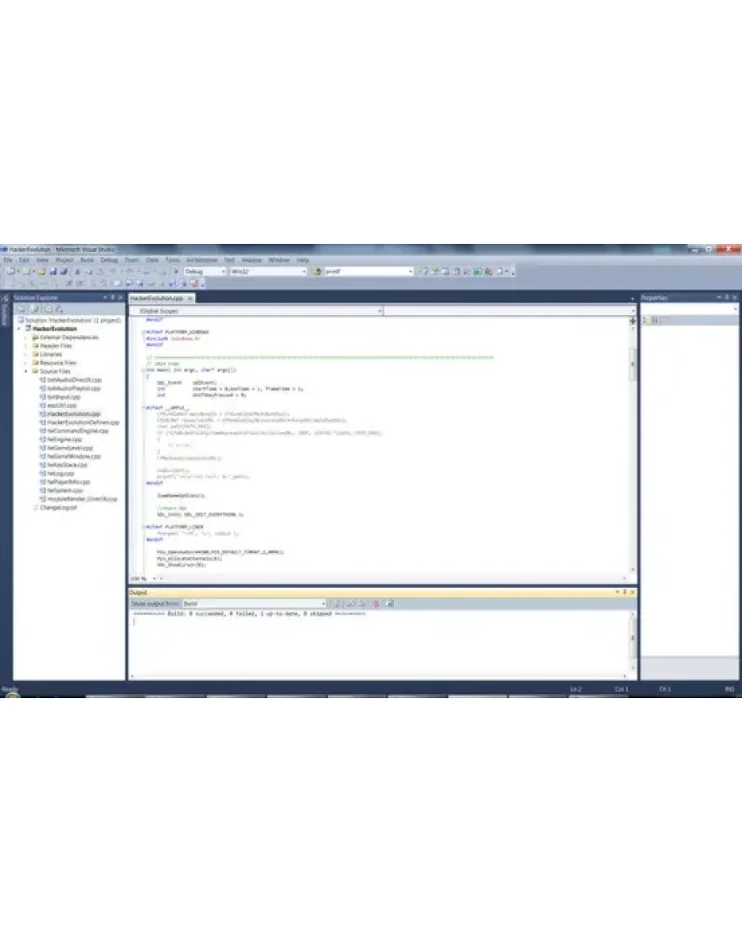This screenshot has height=942, width=742.
Task: Click Categorized icon in Properties panel
Action: (645, 321)
